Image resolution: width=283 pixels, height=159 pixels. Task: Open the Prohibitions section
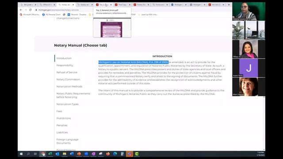[64, 118]
